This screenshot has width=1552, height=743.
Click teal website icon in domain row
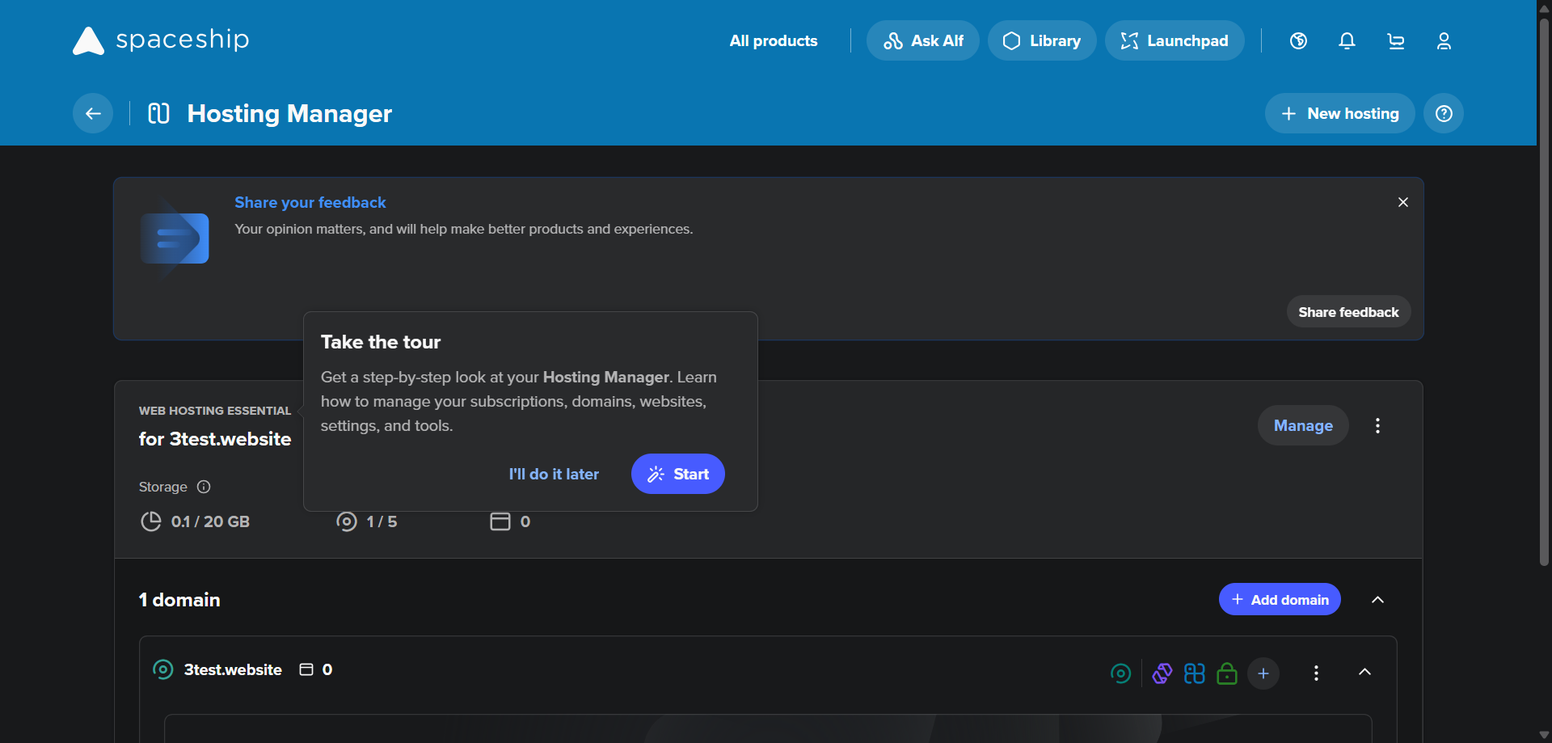[x=1120, y=673]
